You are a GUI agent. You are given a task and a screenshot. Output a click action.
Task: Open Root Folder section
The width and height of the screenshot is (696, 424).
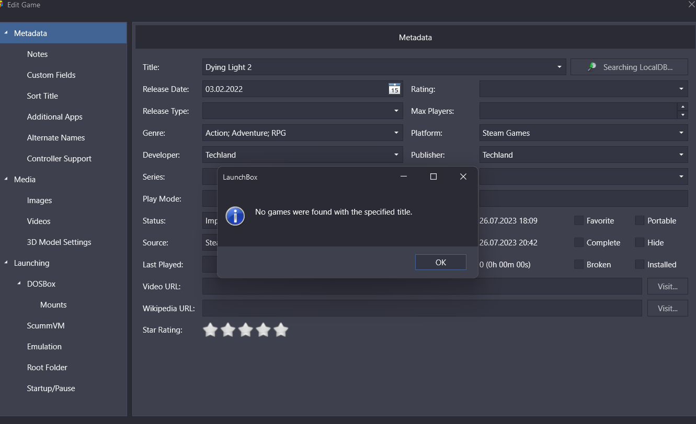tap(47, 367)
